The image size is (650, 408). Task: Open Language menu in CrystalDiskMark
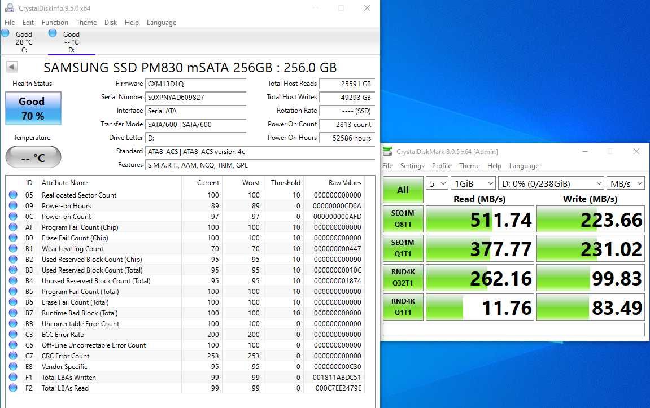point(524,166)
